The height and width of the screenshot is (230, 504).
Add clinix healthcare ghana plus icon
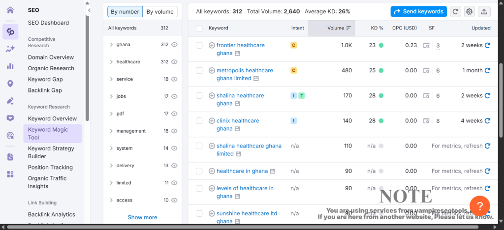click(212, 120)
